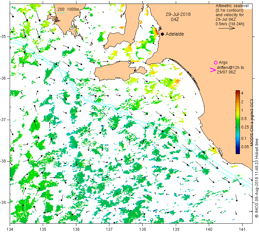Click the colorbar value '0.25'
The height and width of the screenshot is (233, 259).
(x=245, y=127)
